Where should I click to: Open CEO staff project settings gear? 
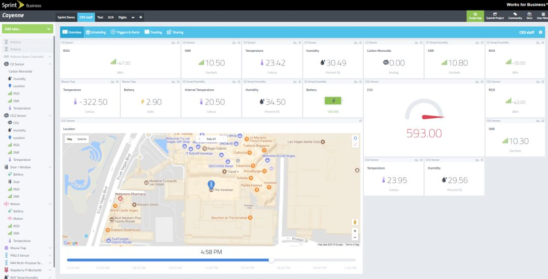pyautogui.click(x=540, y=32)
